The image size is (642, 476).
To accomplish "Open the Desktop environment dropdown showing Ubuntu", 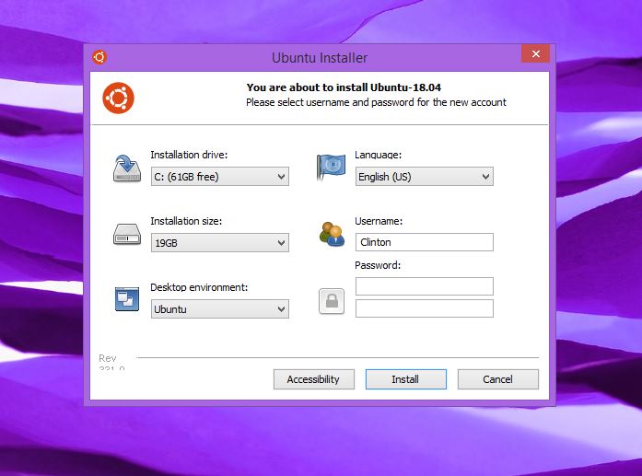I will 220,309.
